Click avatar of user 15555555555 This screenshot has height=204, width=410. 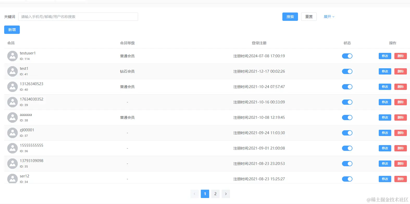point(13,148)
